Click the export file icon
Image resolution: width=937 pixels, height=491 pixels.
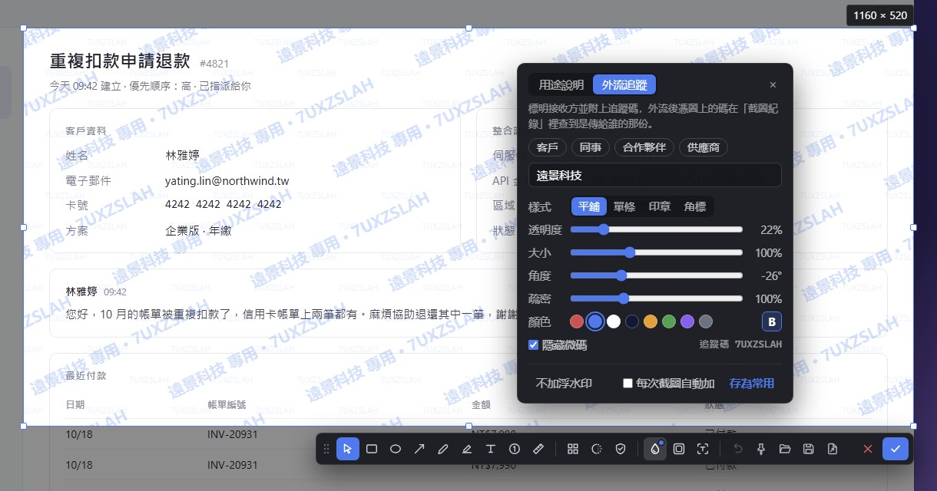(833, 449)
